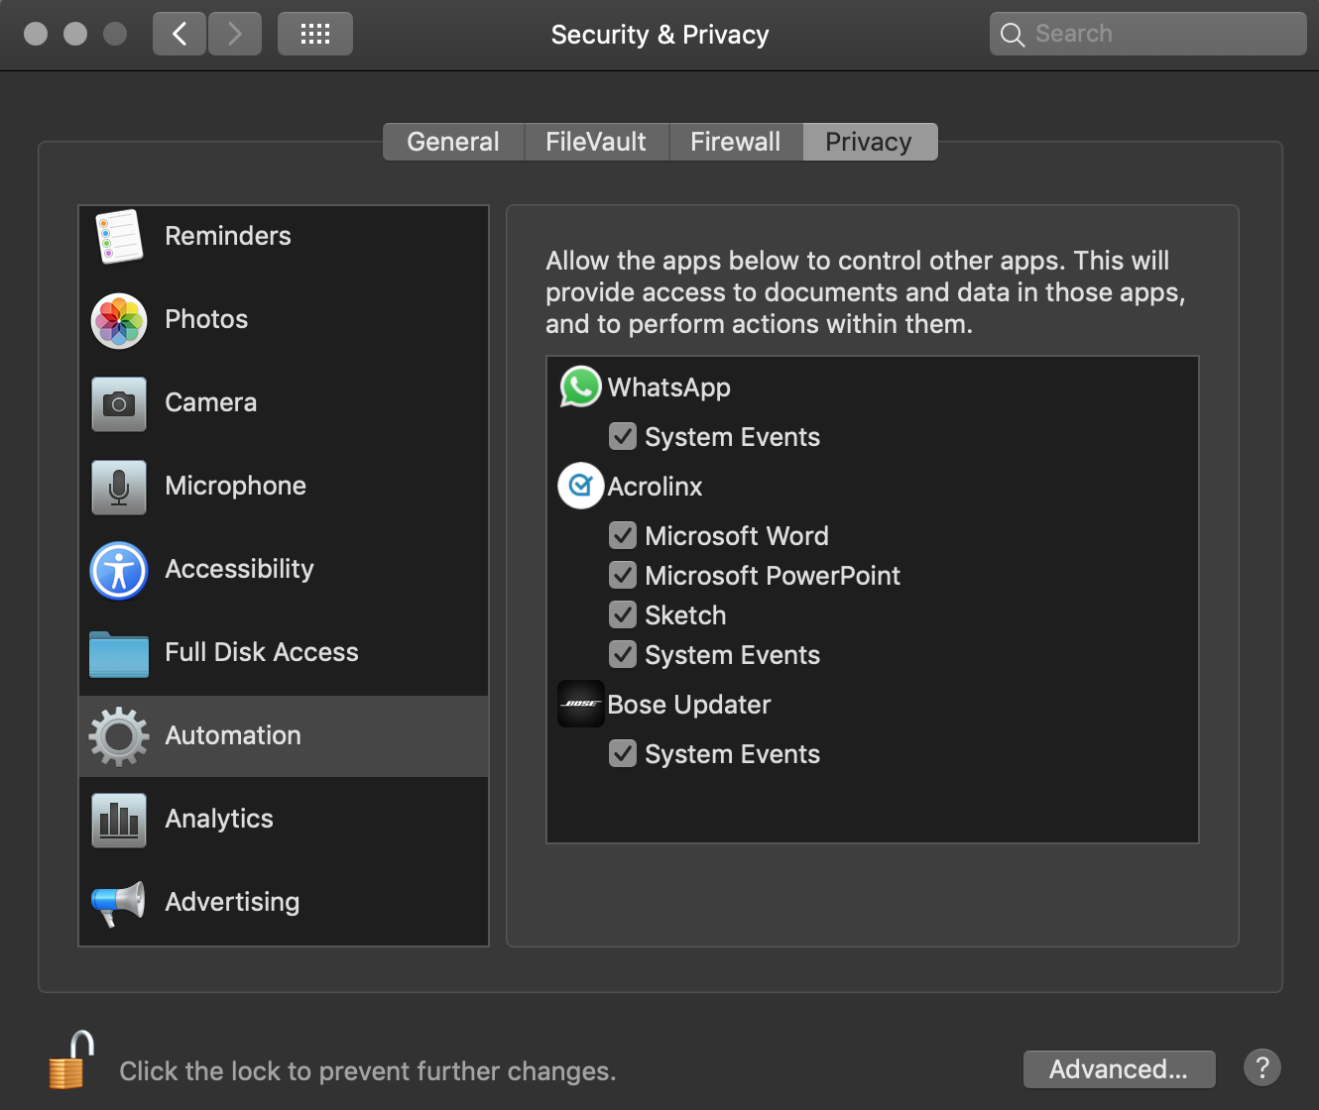Click the Acrolinx app icon
The image size is (1319, 1110).
coord(581,486)
